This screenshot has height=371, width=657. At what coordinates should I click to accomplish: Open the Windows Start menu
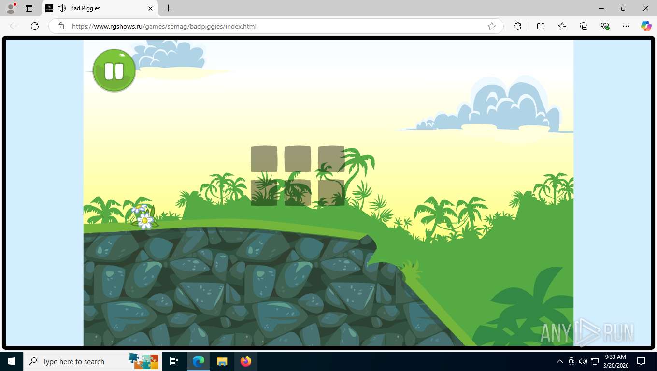click(12, 361)
